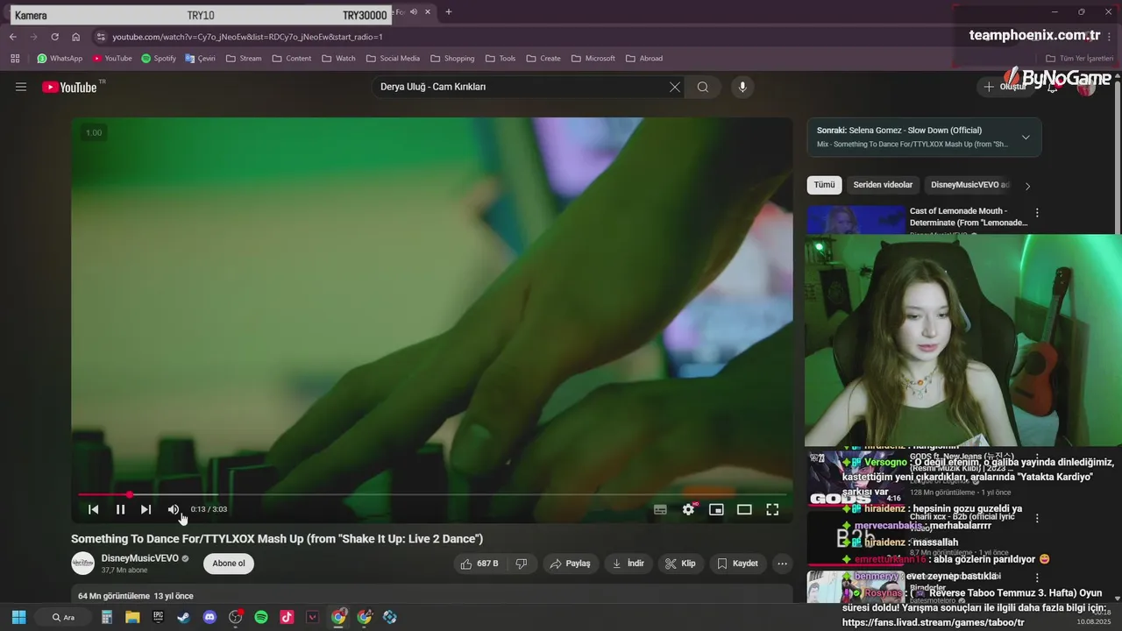1122x631 pixels.
Task: Open Spotify bookmark
Action: point(159,59)
